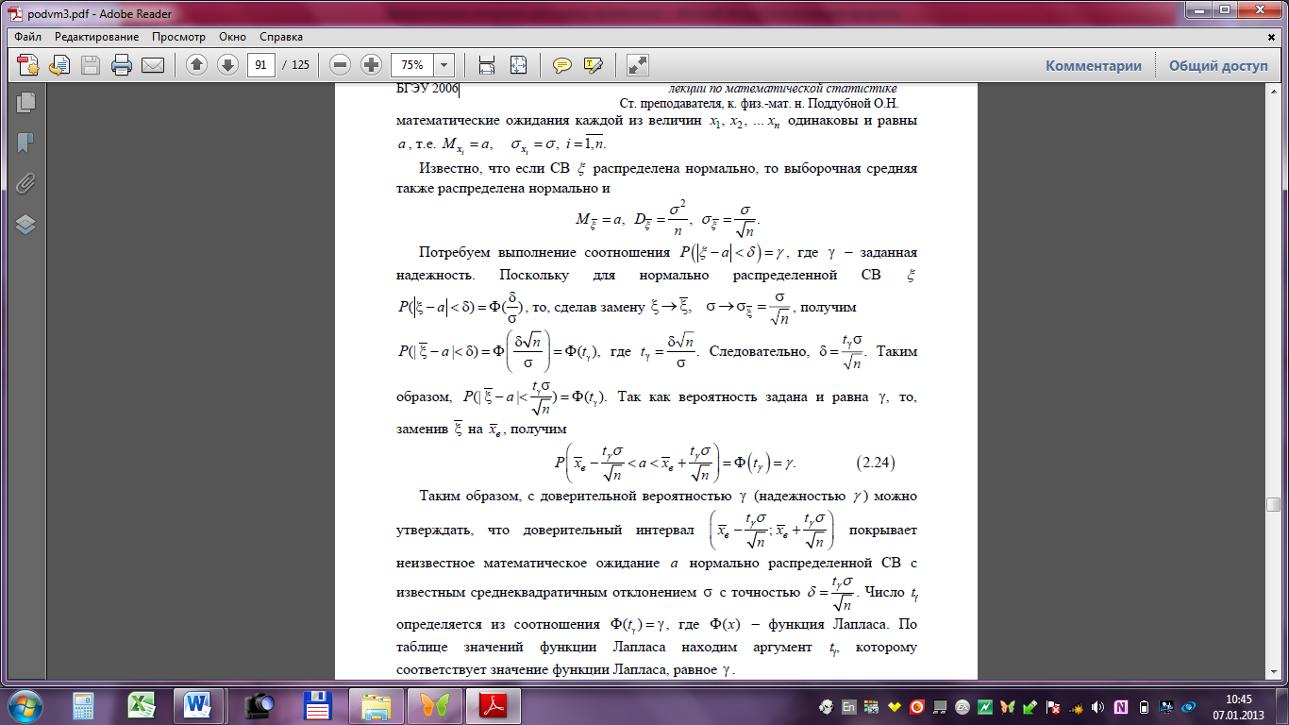
Task: Open the layers panel
Action: pyautogui.click(x=25, y=225)
